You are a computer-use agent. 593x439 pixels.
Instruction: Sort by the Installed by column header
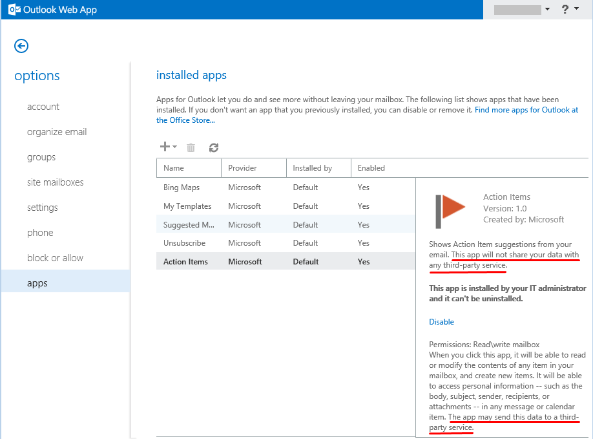[318, 168]
